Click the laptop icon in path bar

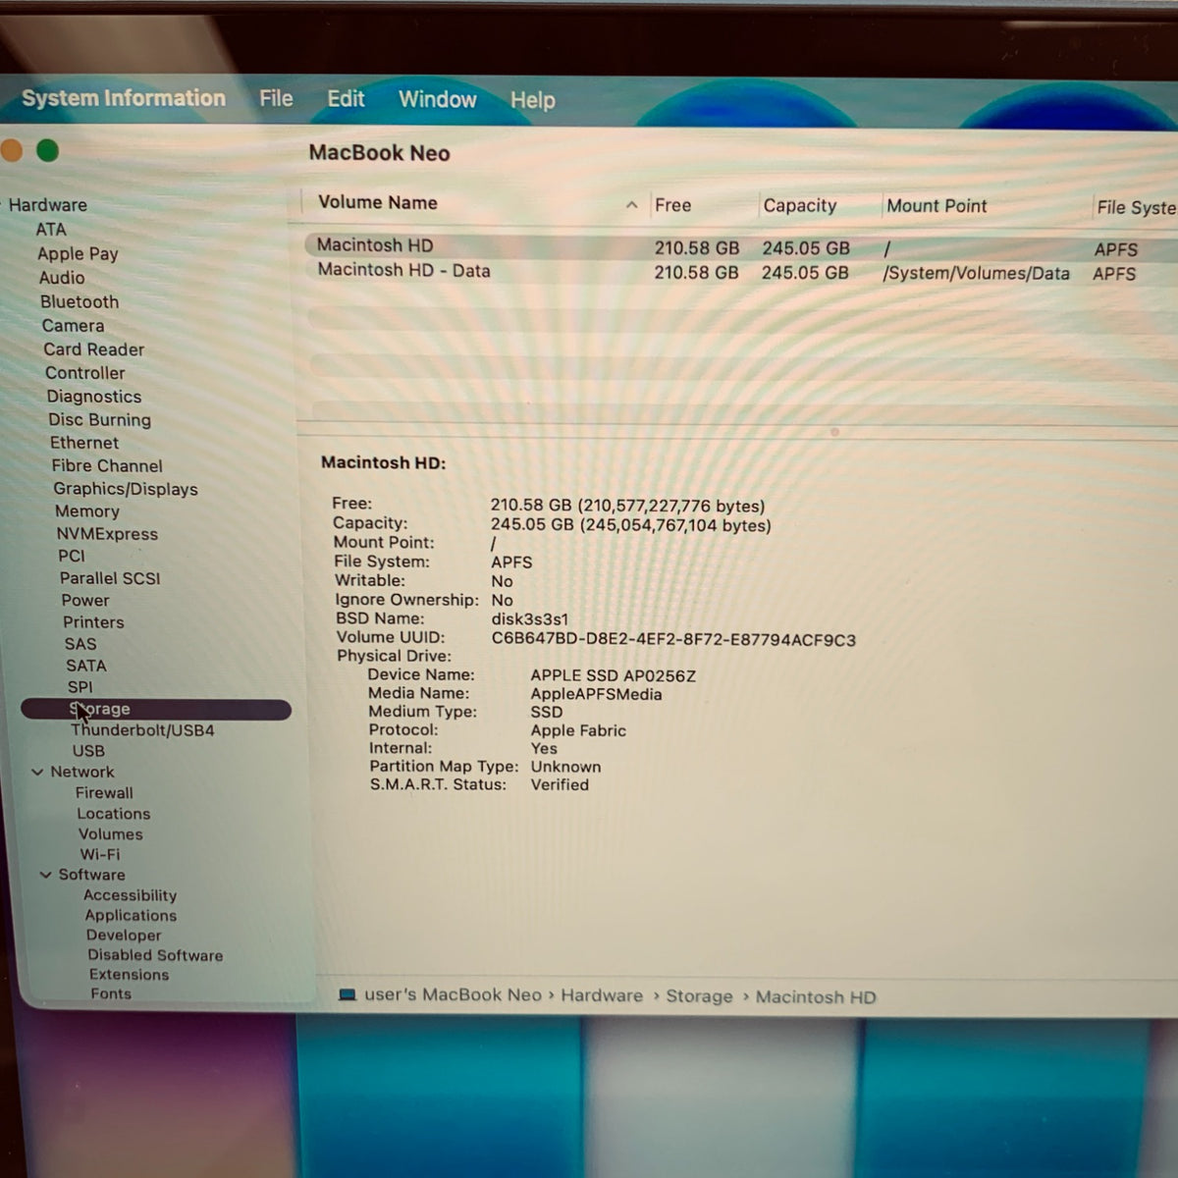[x=347, y=994]
